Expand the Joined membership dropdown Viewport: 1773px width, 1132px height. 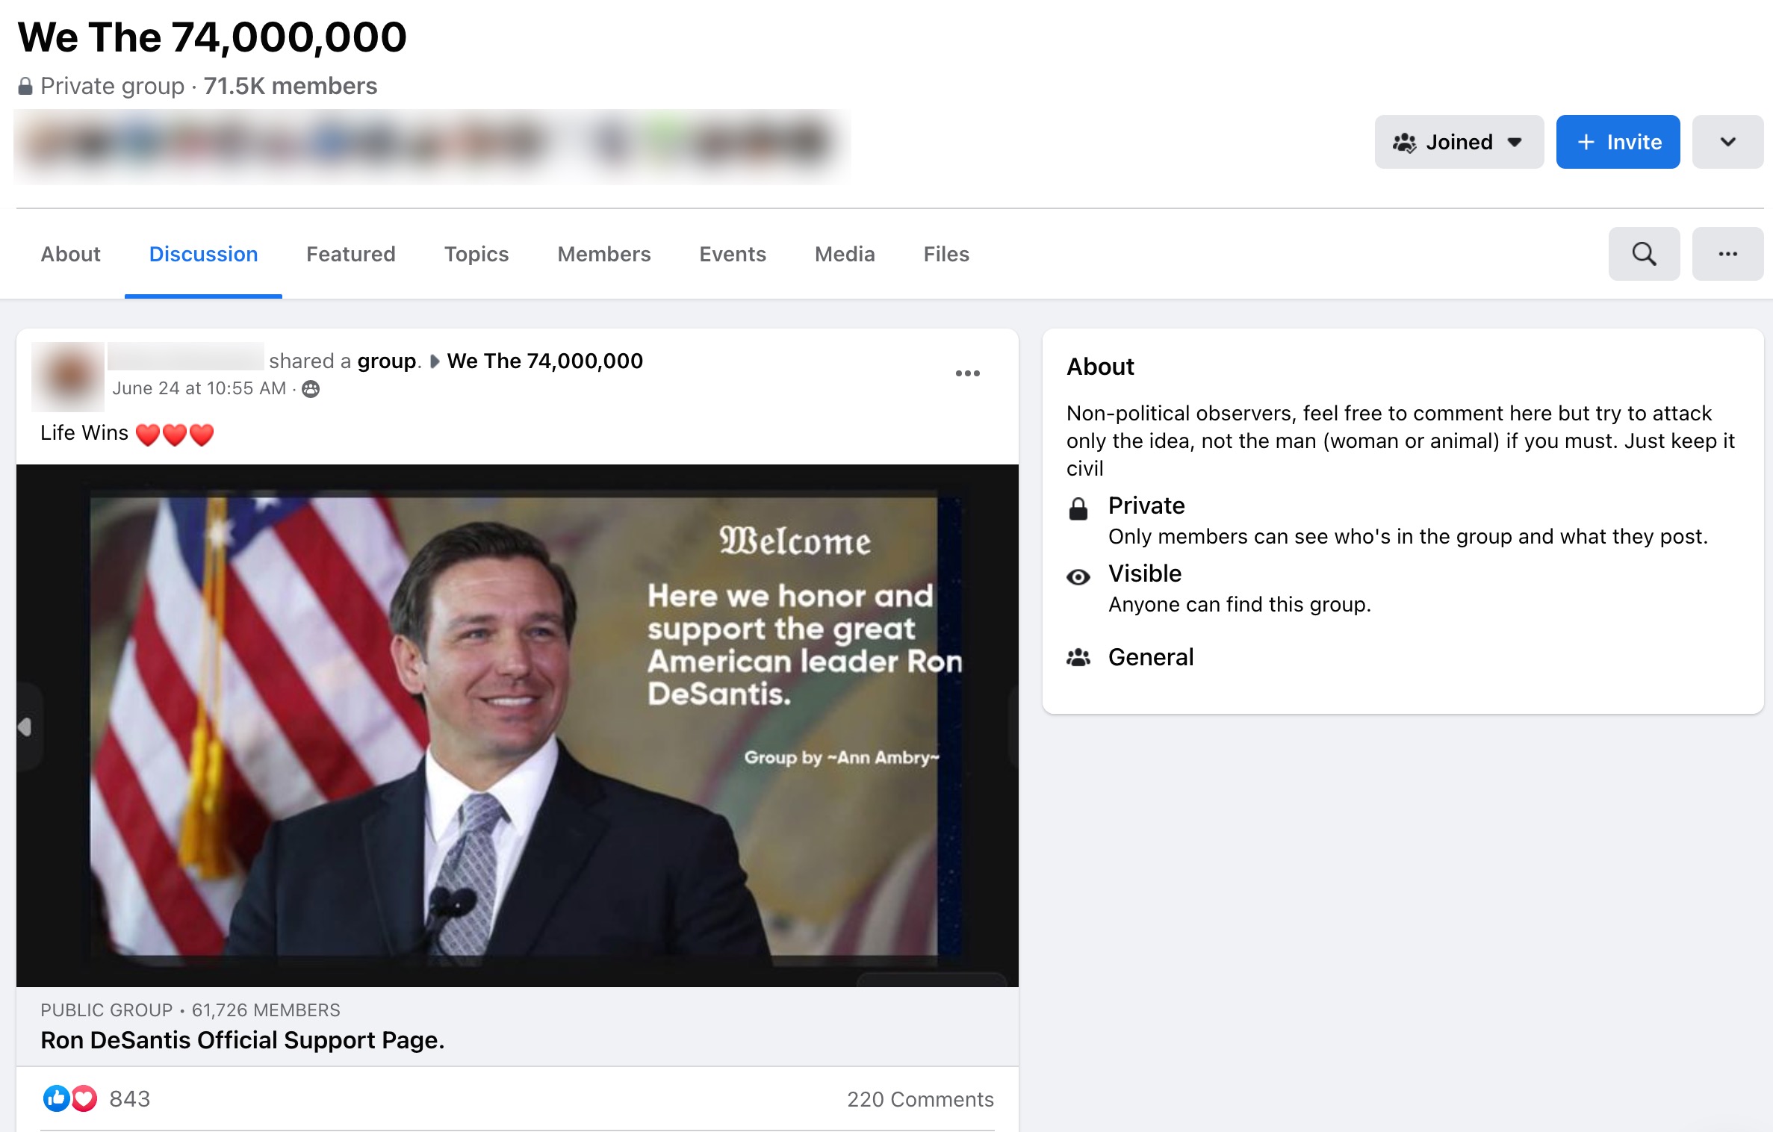point(1458,141)
